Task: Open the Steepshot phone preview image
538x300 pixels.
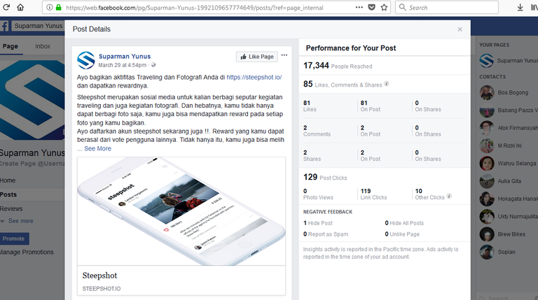Action: click(x=181, y=211)
